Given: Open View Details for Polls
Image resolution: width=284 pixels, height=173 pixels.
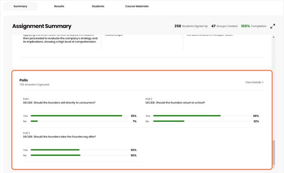Looking at the screenshot, I should [253, 82].
